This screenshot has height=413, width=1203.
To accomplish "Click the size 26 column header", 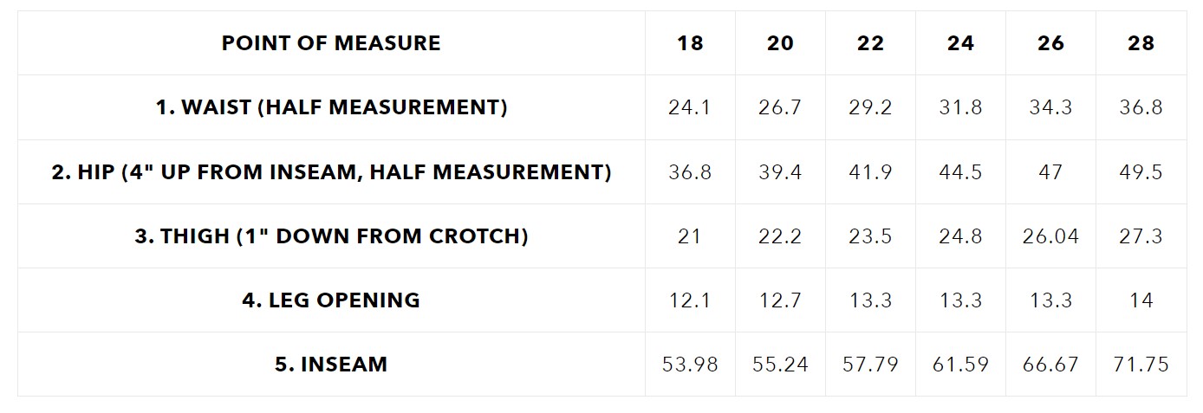I will tap(1050, 43).
